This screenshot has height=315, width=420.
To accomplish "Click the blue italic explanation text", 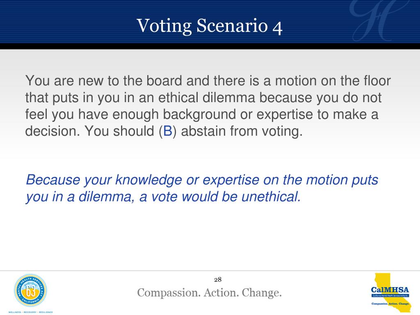I will coord(202,188).
